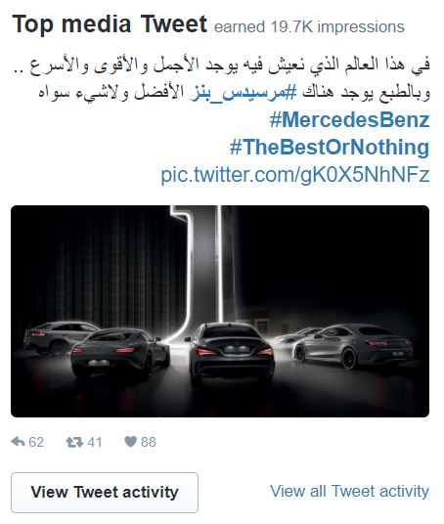Image resolution: width=444 pixels, height=524 pixels.
Task: Click the retweet icon
Action: click(x=74, y=442)
